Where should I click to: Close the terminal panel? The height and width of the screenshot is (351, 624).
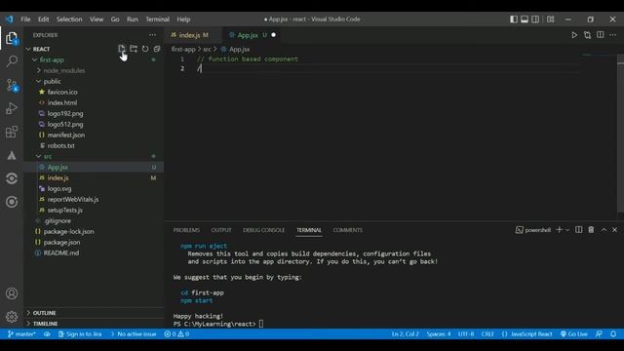[615, 230]
